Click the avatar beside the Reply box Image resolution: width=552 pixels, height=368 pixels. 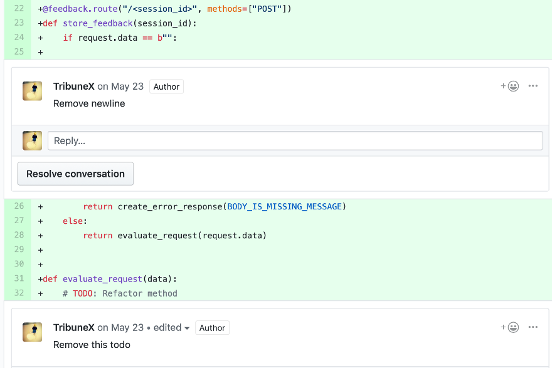(32, 140)
